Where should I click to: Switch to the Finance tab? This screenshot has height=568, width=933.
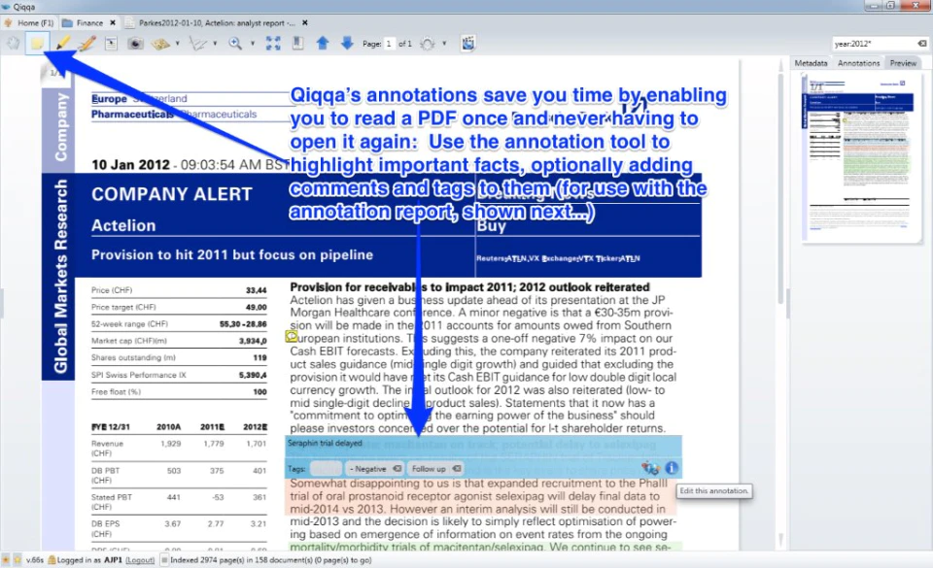[84, 22]
